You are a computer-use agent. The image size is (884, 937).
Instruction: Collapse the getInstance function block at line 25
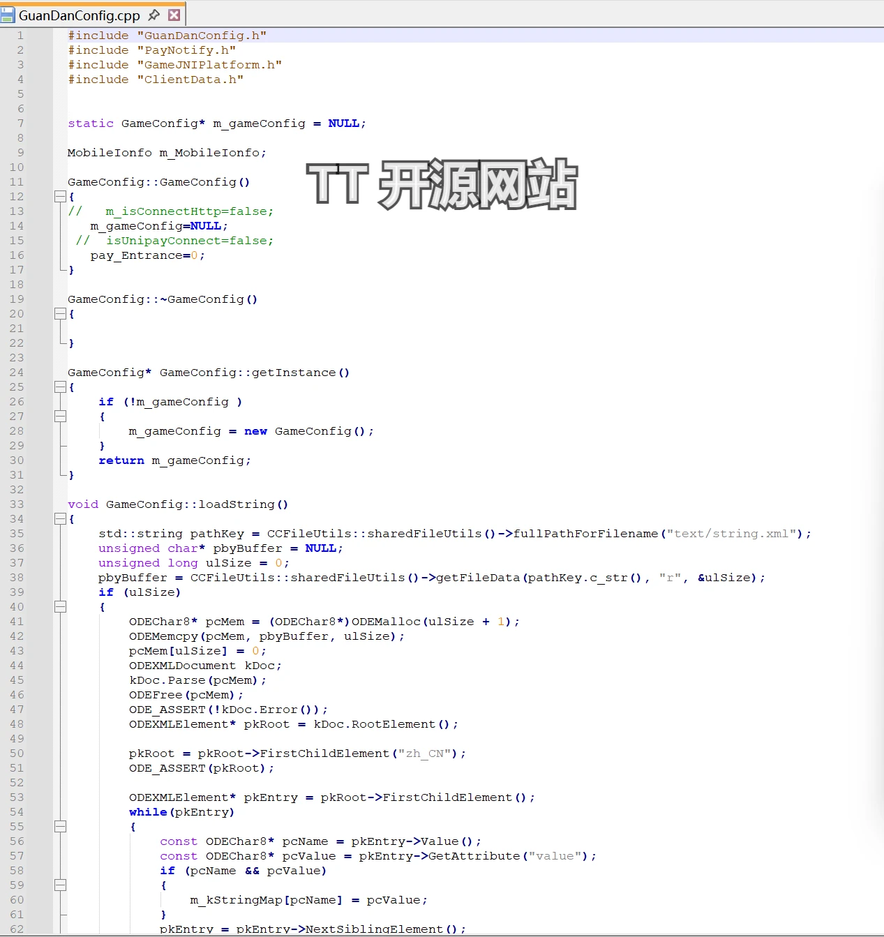(60, 387)
